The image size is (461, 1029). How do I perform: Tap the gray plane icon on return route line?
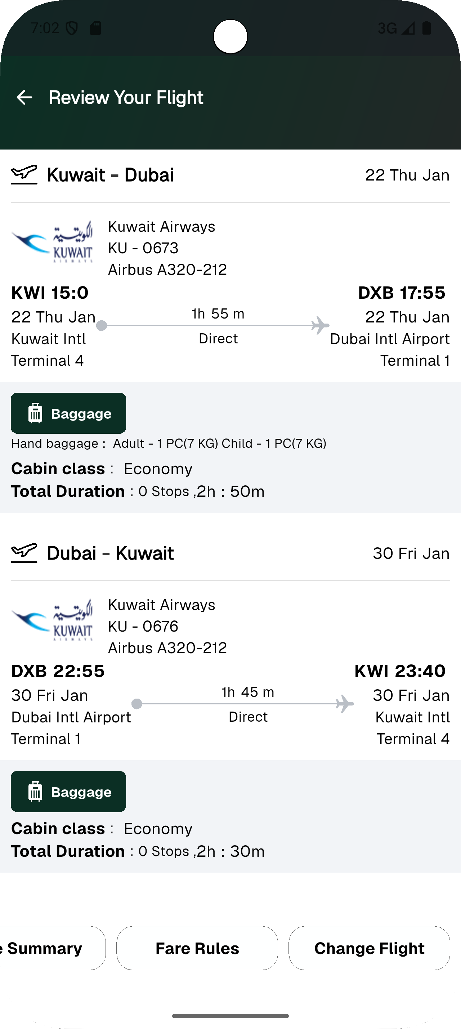(x=344, y=703)
